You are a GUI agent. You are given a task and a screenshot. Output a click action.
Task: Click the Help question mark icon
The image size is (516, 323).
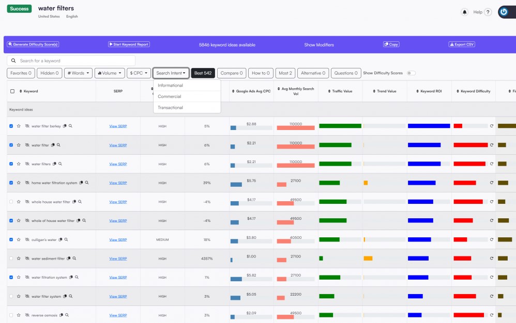488,12
